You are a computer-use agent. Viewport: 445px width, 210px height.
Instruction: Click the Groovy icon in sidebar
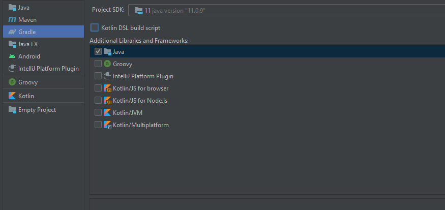(12, 82)
